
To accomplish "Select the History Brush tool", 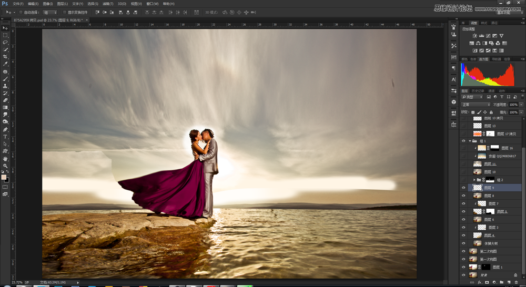I will [x=5, y=93].
